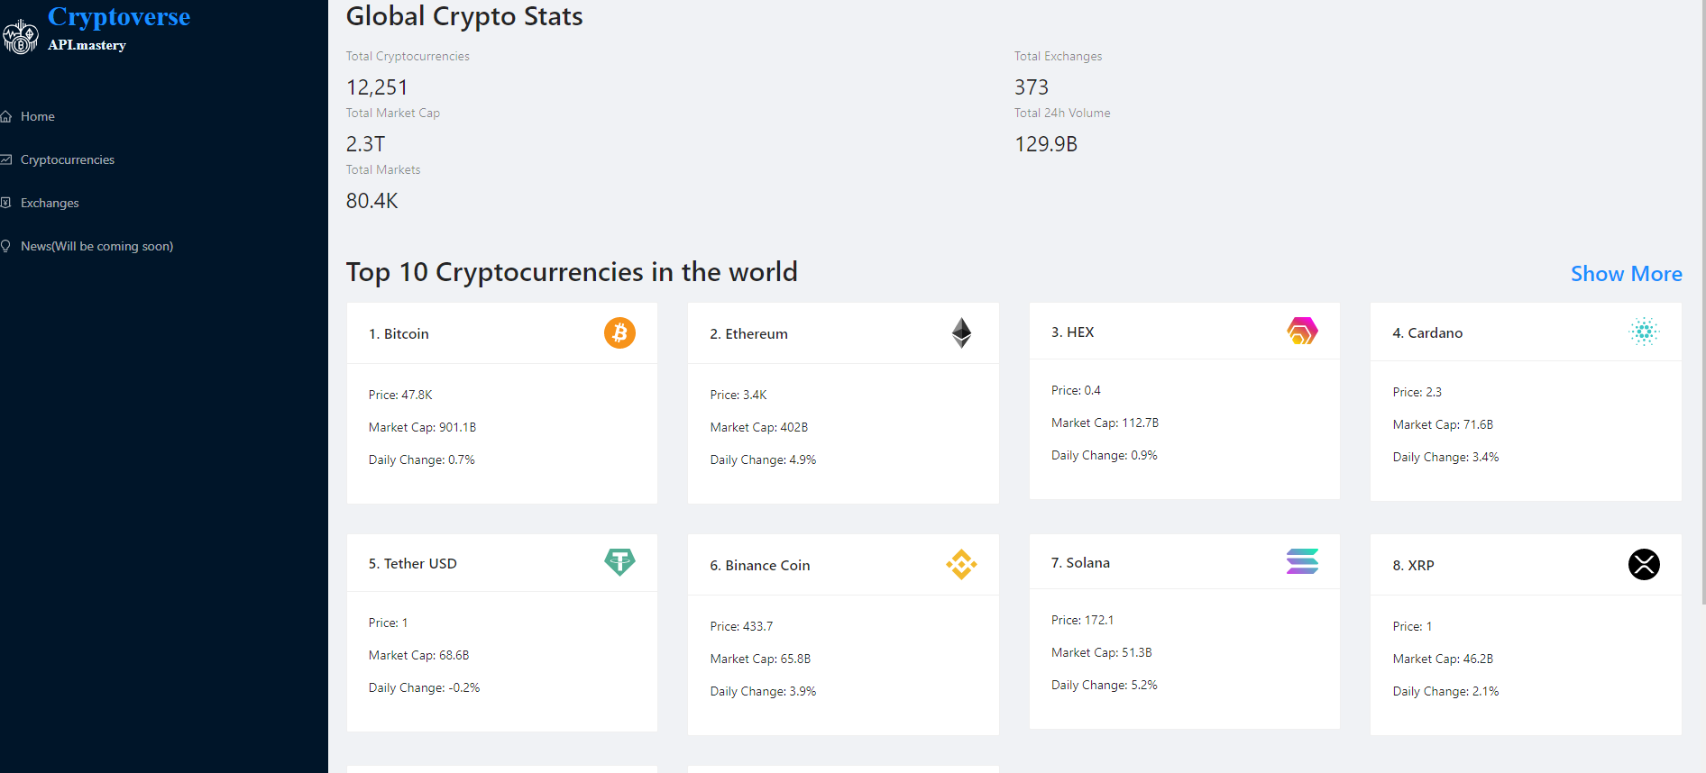Select News(Will be coming soon) menu item
The width and height of the screenshot is (1706, 773).
(97, 246)
